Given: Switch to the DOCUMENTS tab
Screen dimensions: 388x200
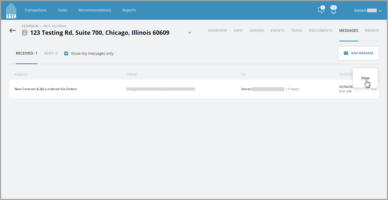Looking at the screenshot, I should point(320,30).
